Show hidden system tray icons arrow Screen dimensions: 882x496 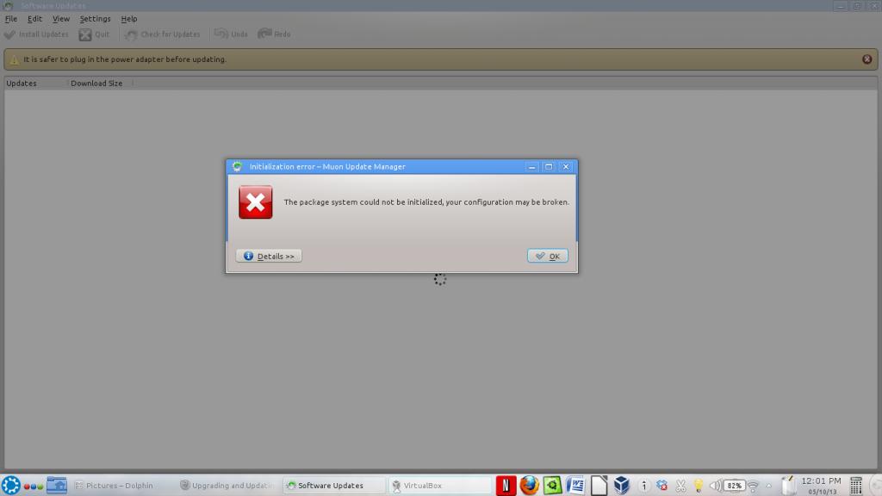768,486
